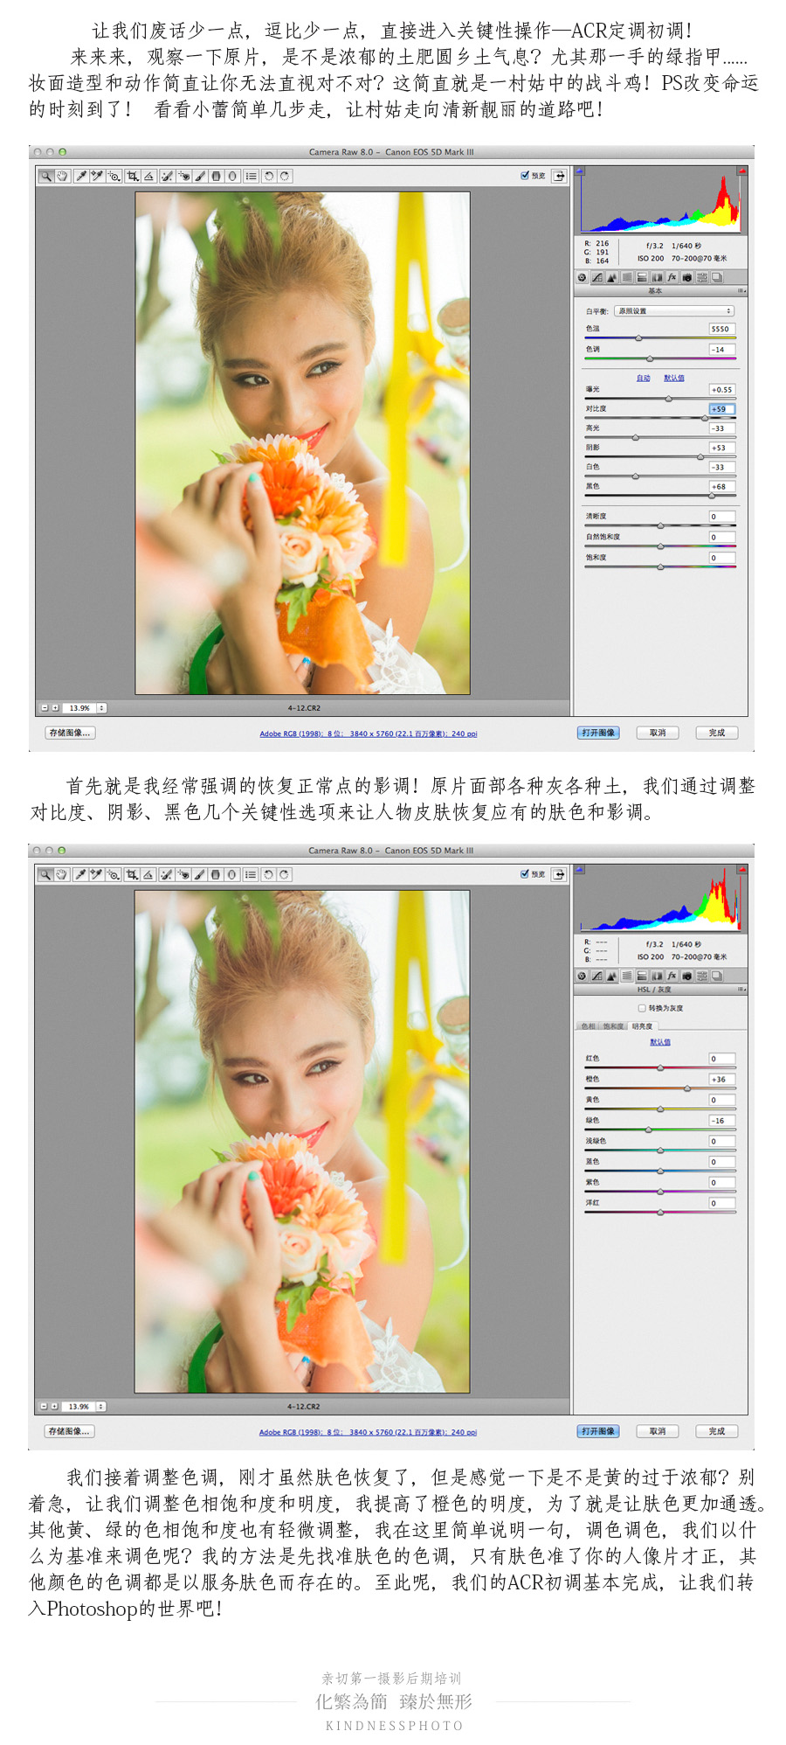This screenshot has height=1745, width=786.
Task: Click 存储图像 button in Basic-panel window
Action: (70, 733)
